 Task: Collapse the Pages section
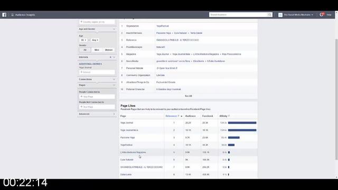click(114, 85)
